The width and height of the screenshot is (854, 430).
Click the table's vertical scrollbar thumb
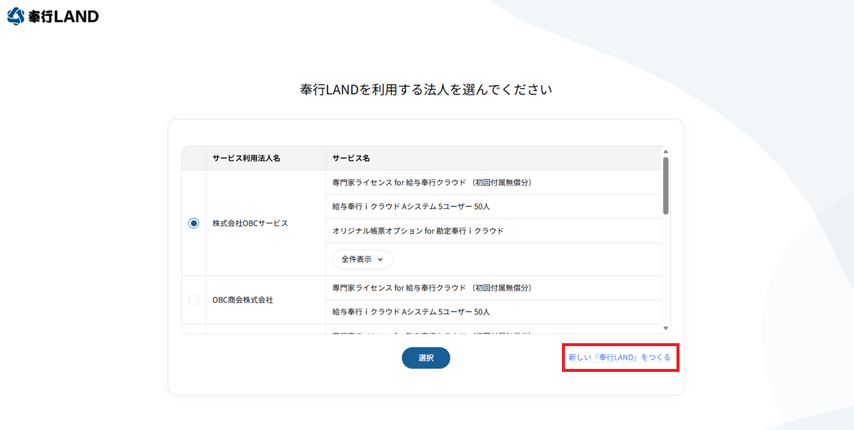tap(666, 186)
